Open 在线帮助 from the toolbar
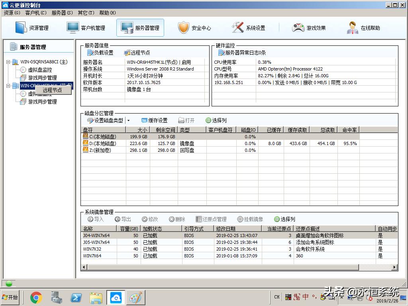This screenshot has width=408, height=306. click(x=352, y=28)
